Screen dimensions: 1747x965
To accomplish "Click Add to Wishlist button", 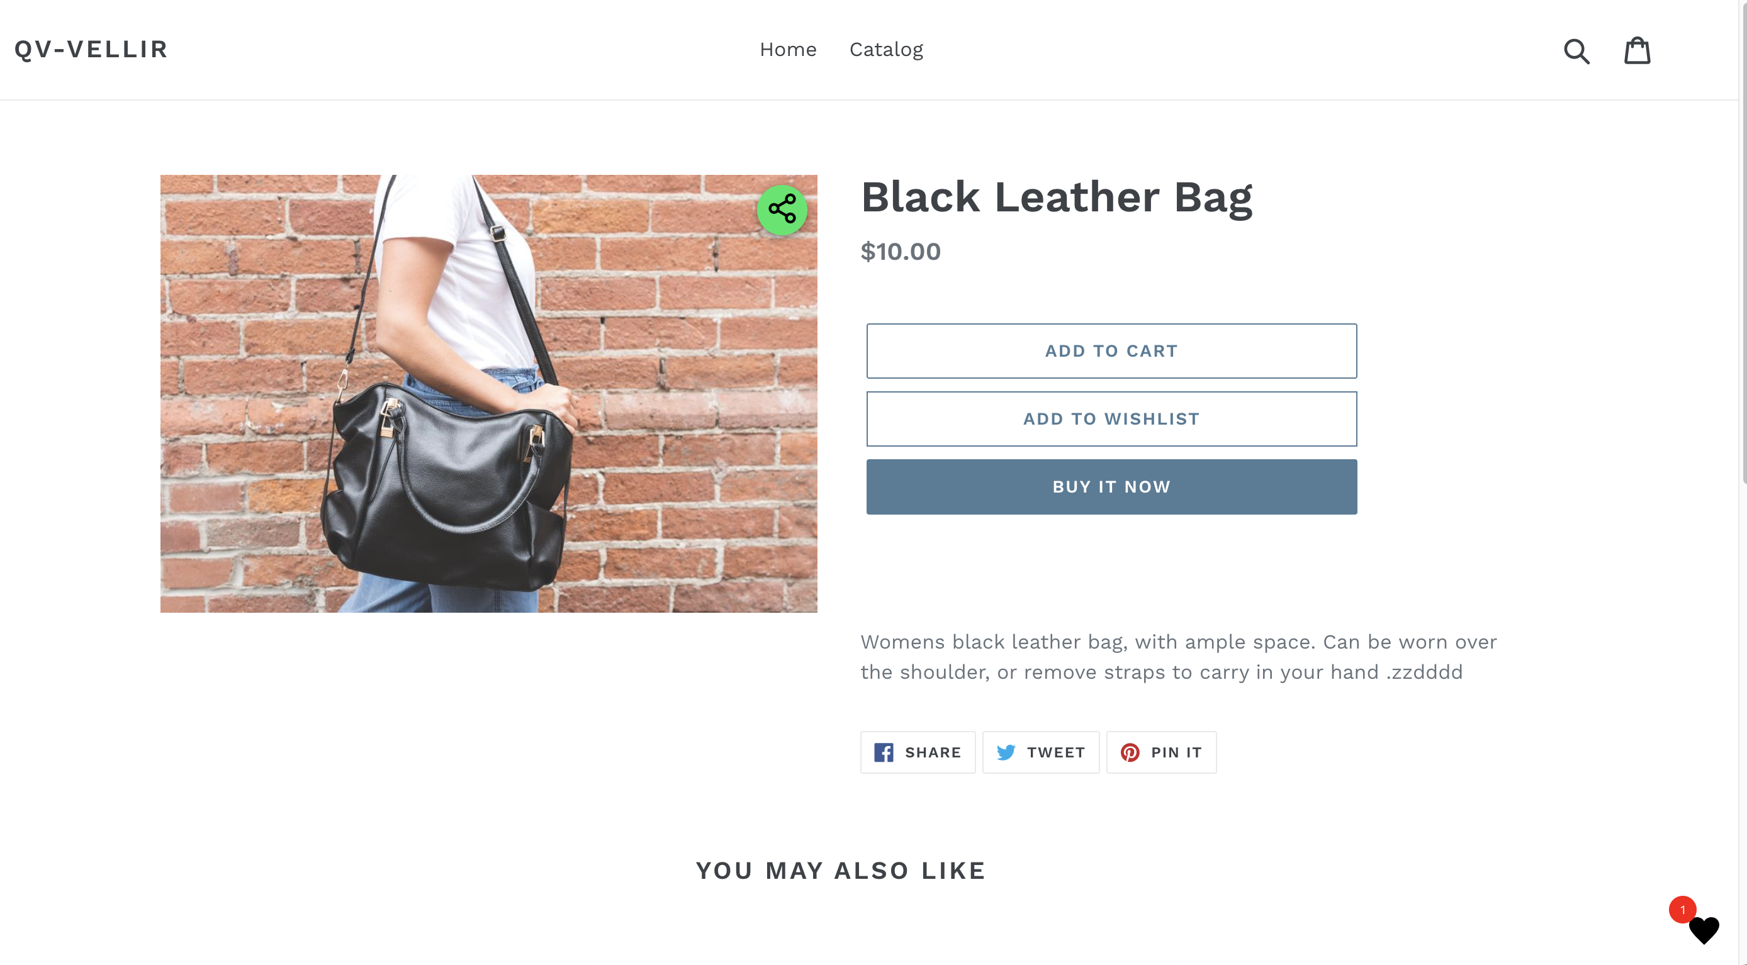I will 1111,418.
